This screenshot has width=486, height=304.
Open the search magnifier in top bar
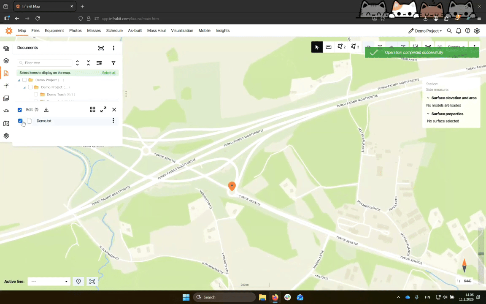(x=449, y=31)
